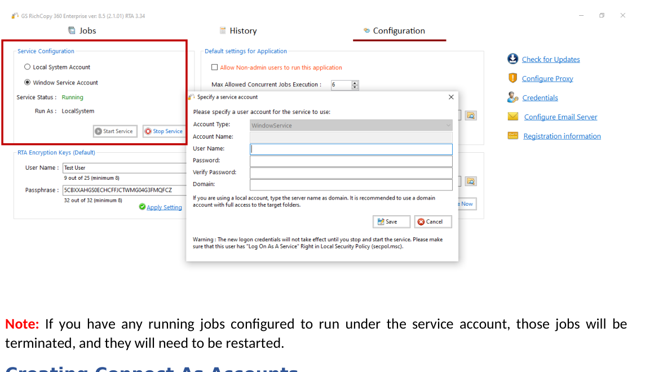
Task: Click the dialog title bar app icon
Action: (x=191, y=97)
